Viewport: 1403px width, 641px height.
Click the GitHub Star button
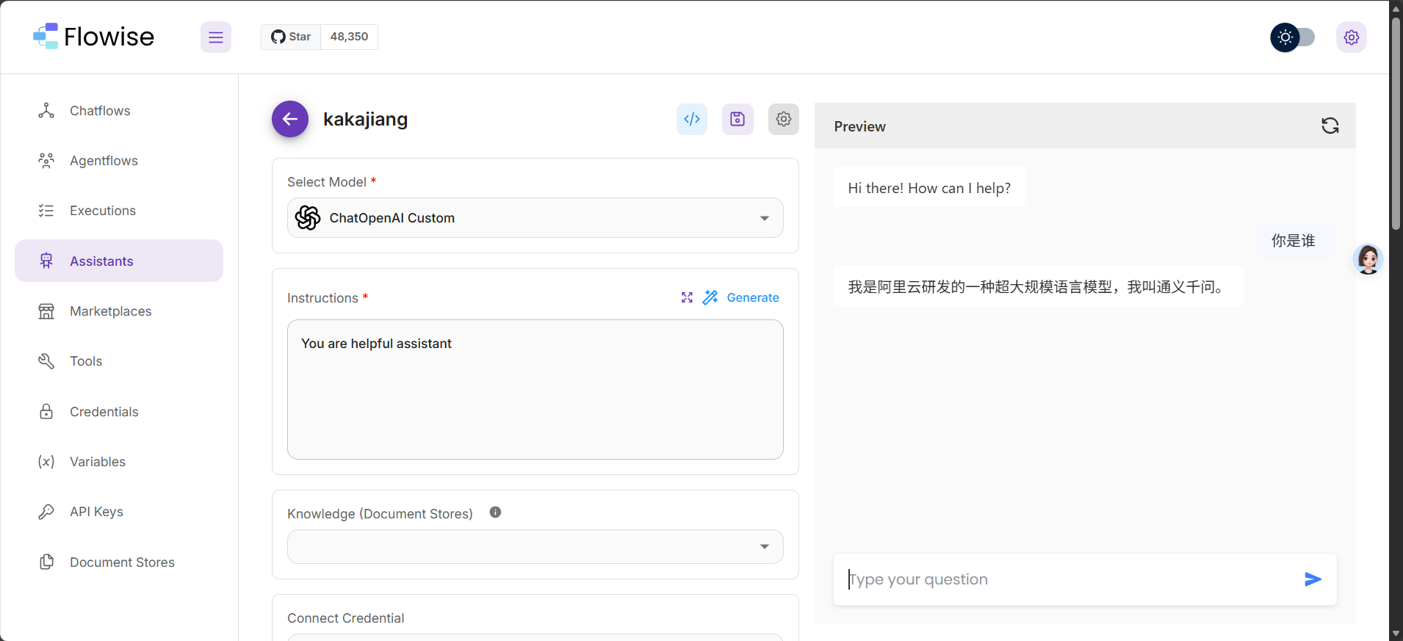291,37
